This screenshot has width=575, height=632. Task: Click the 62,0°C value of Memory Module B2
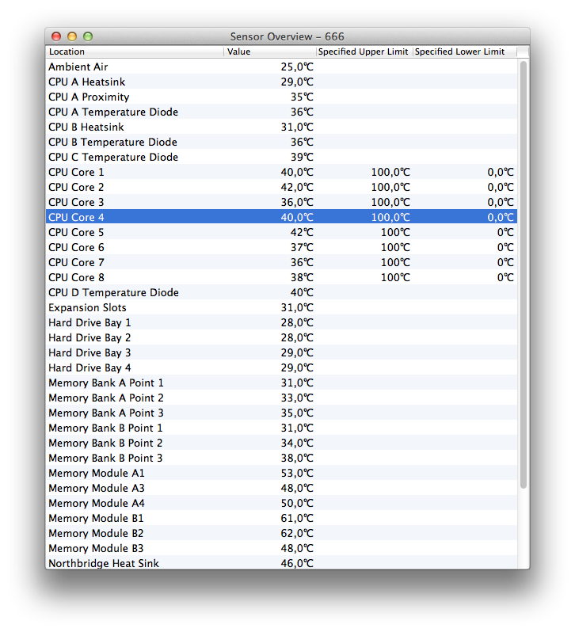[x=297, y=533]
